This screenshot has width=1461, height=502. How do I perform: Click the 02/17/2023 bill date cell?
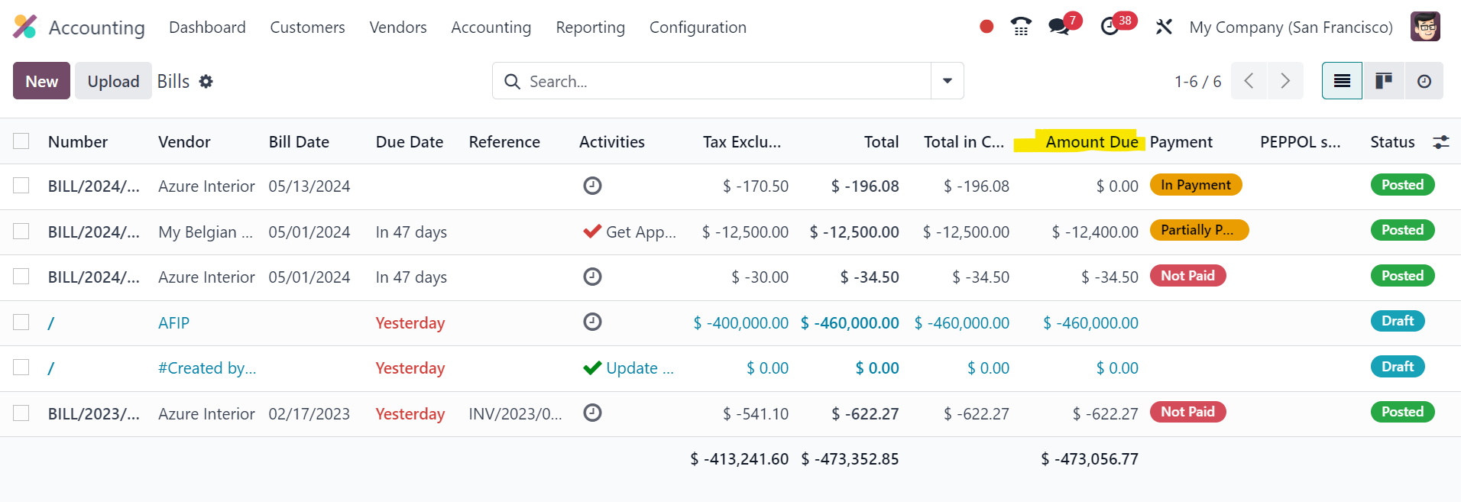(309, 413)
